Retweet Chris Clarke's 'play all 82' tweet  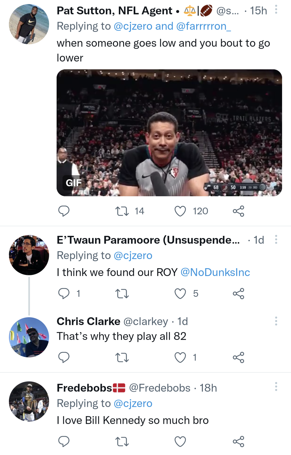pyautogui.click(x=122, y=357)
